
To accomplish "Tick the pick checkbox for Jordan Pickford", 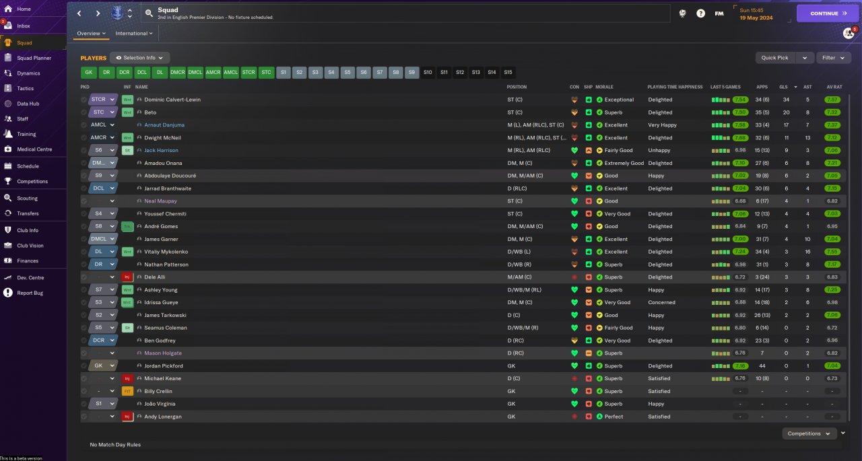I will pos(84,365).
